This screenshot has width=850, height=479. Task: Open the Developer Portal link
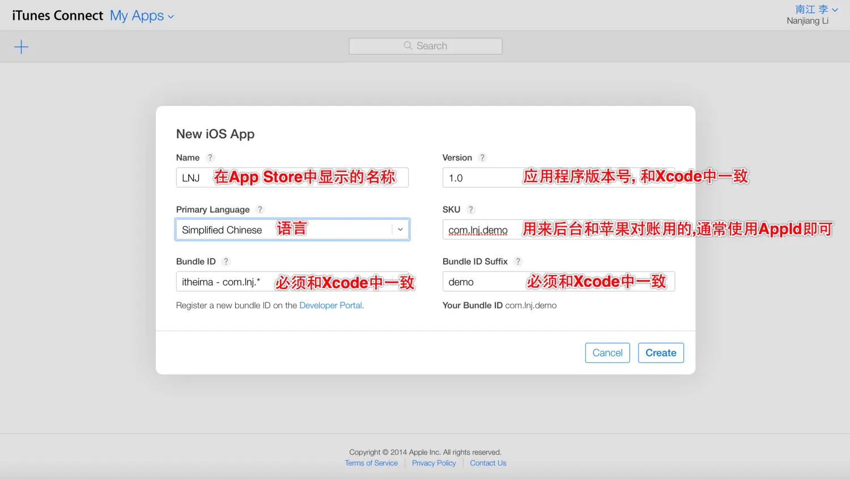[330, 305]
